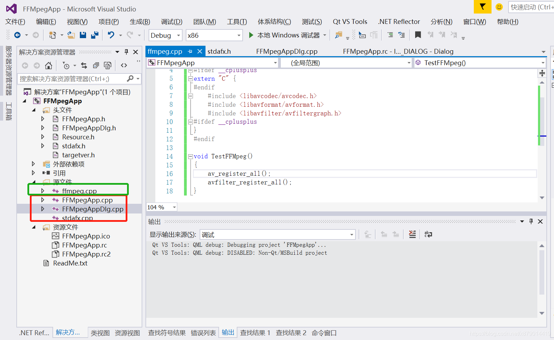Pin the Solution Explorer panel
The height and width of the screenshot is (340, 554).
pos(126,52)
